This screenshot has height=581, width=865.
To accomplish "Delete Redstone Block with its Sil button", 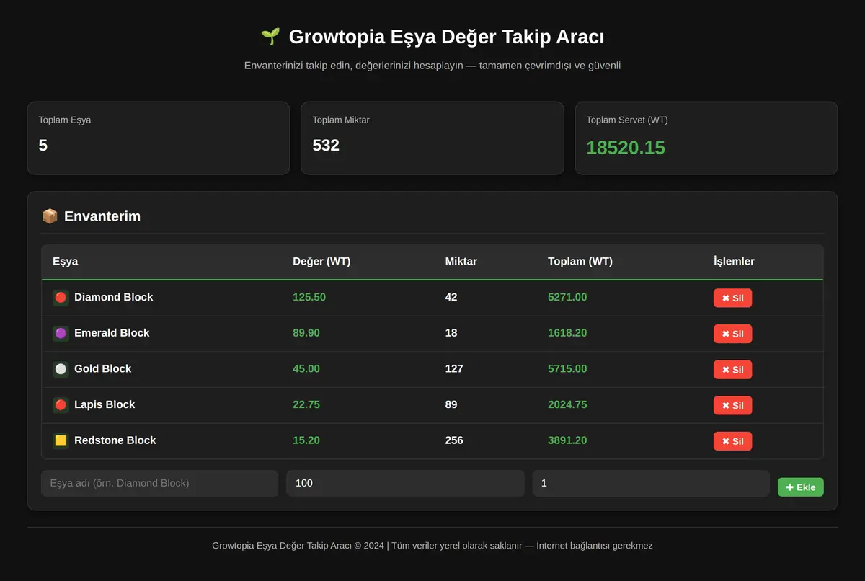I will click(x=732, y=441).
